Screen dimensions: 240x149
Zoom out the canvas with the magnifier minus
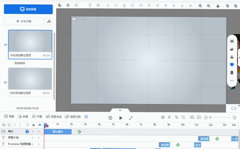coord(209,6)
